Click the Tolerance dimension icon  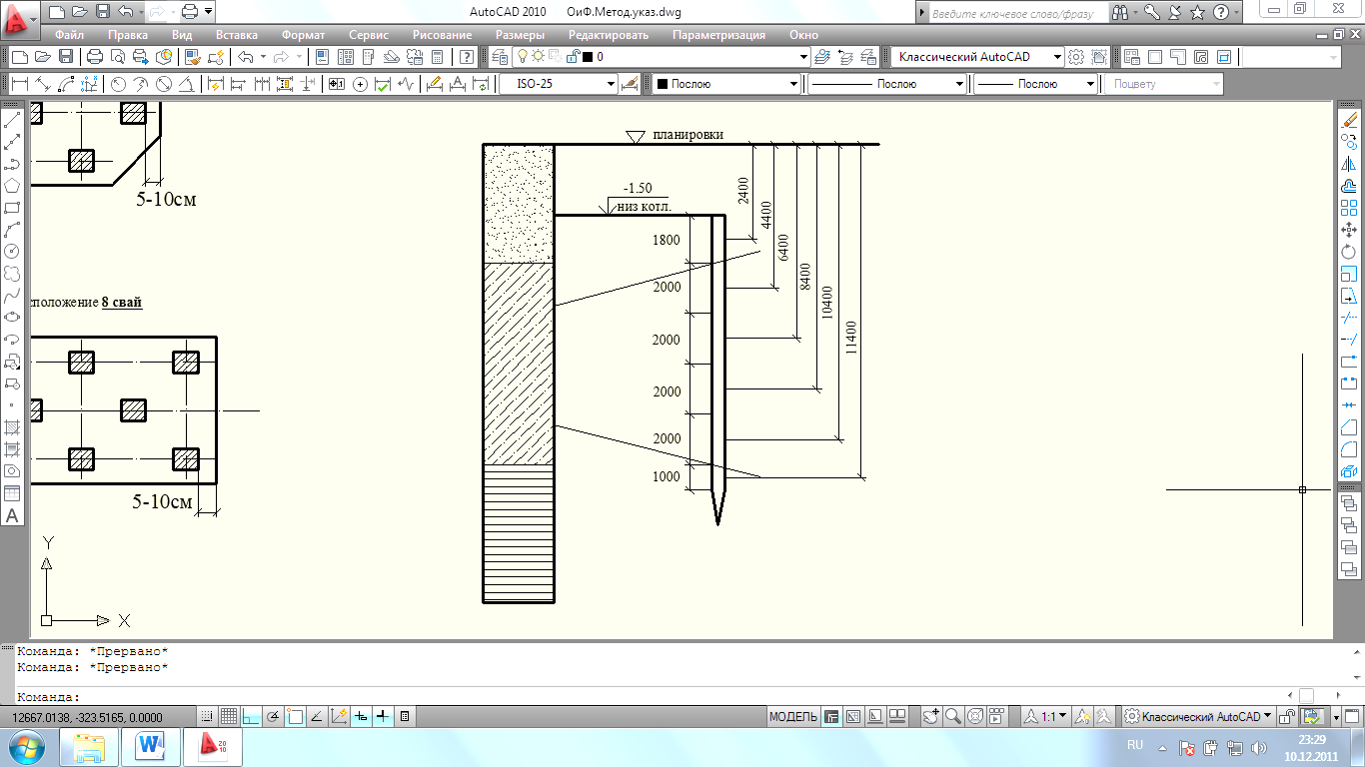coord(337,84)
